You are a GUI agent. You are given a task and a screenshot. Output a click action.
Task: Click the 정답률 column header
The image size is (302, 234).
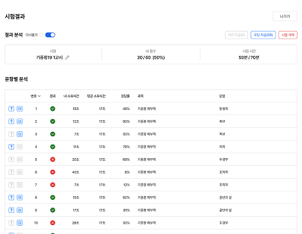click(x=125, y=96)
